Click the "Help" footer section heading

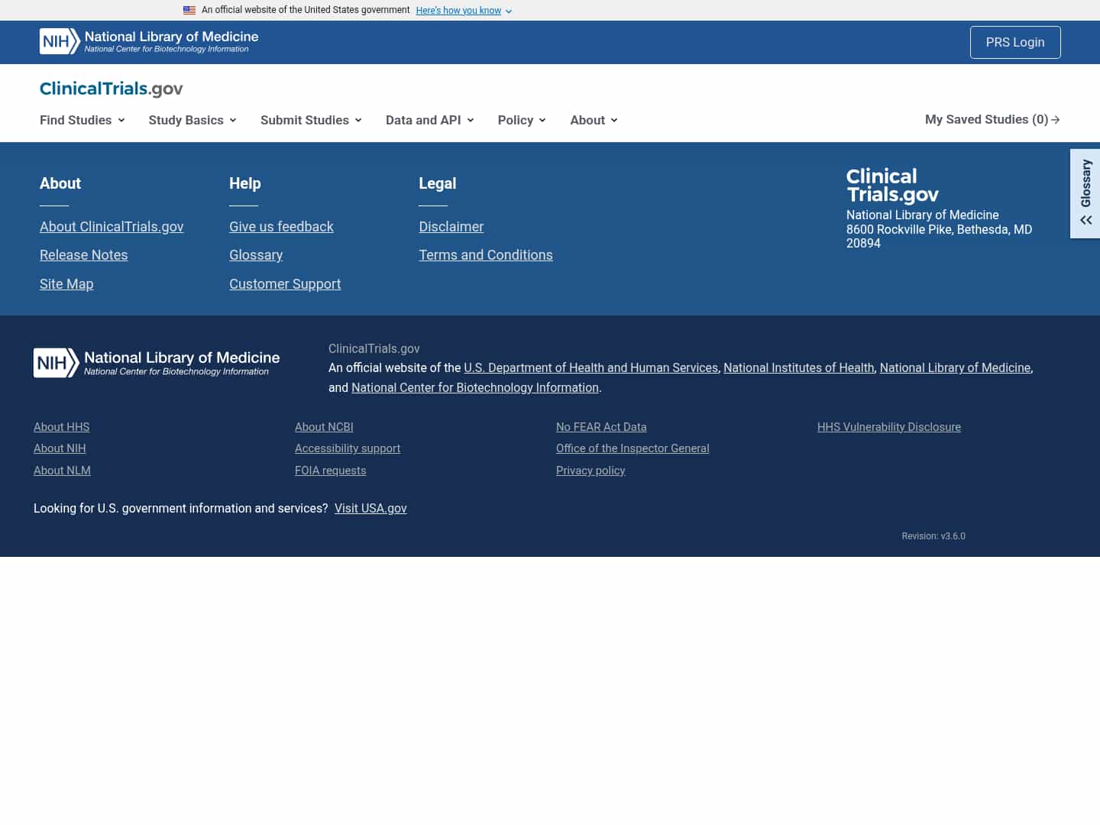245,183
